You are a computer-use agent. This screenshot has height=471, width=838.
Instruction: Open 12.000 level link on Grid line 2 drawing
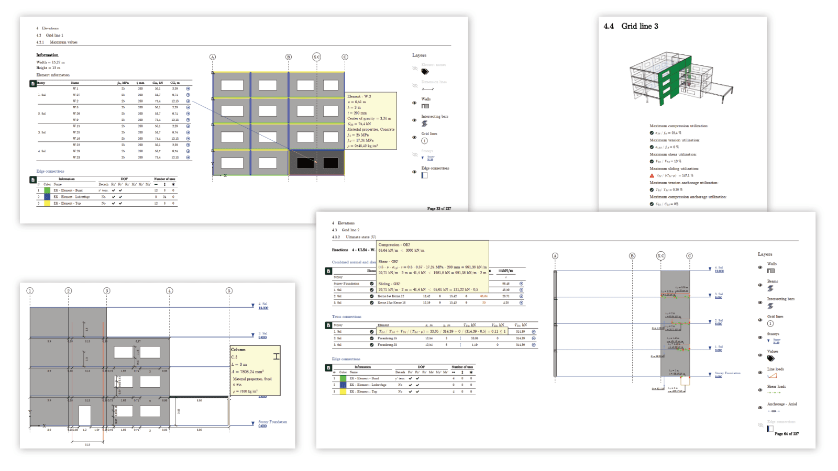[x=719, y=271]
